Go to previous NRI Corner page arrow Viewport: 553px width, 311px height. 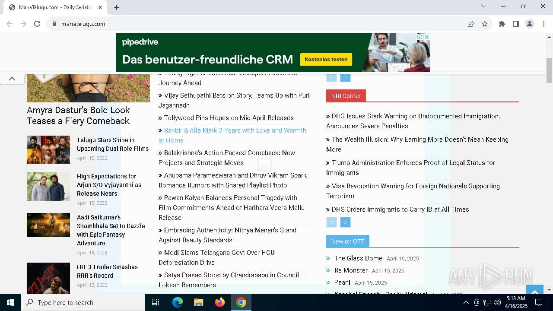pos(331,222)
